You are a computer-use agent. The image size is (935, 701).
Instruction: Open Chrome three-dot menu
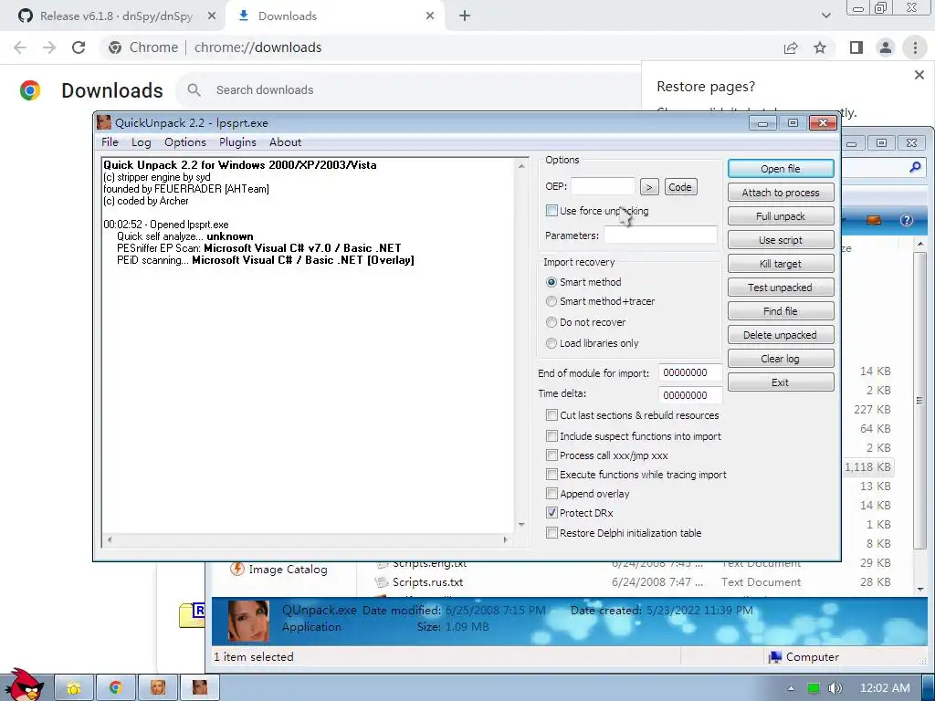click(915, 47)
